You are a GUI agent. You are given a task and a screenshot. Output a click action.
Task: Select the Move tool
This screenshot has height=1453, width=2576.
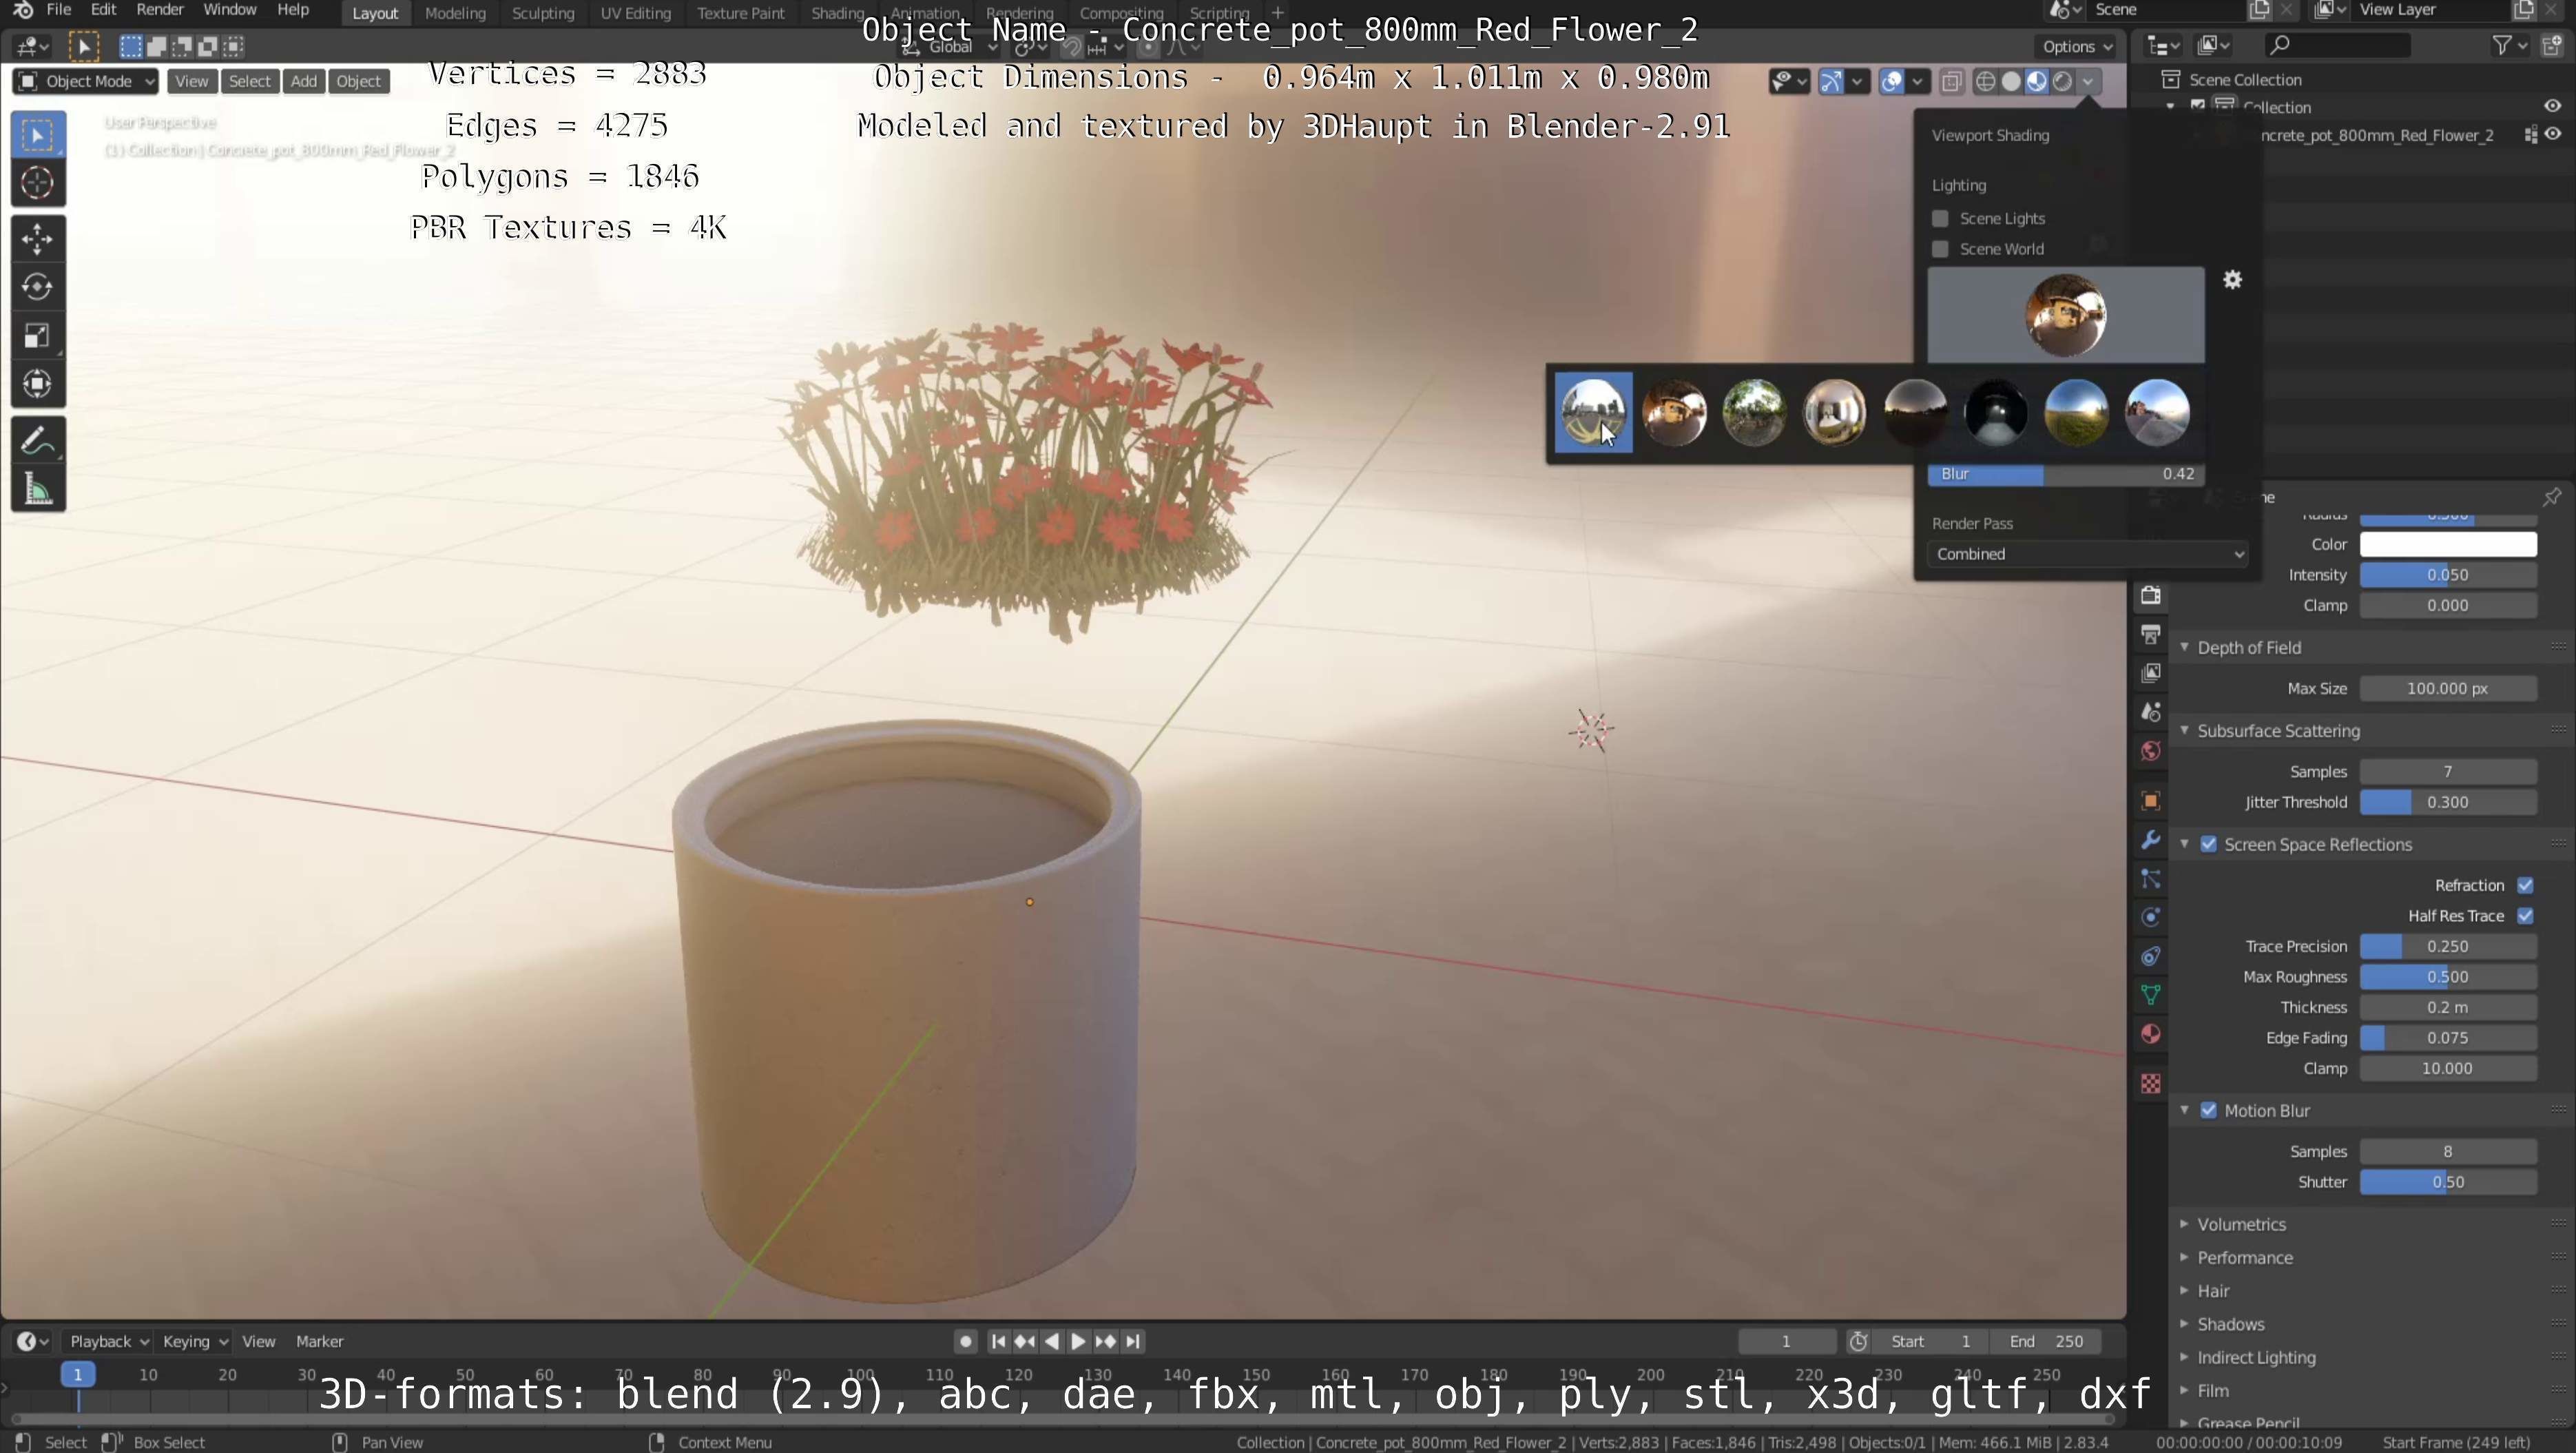click(38, 239)
